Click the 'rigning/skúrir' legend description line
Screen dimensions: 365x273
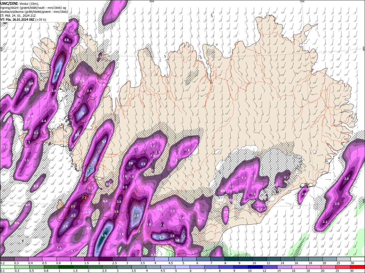(33, 8)
